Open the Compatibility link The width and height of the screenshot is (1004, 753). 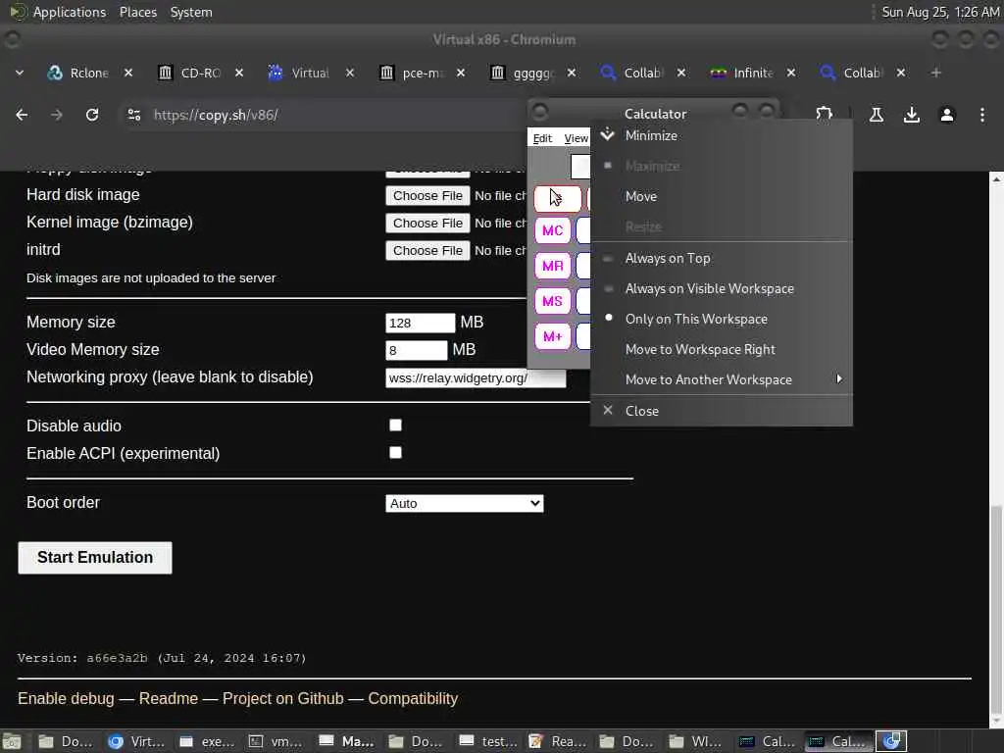(413, 698)
